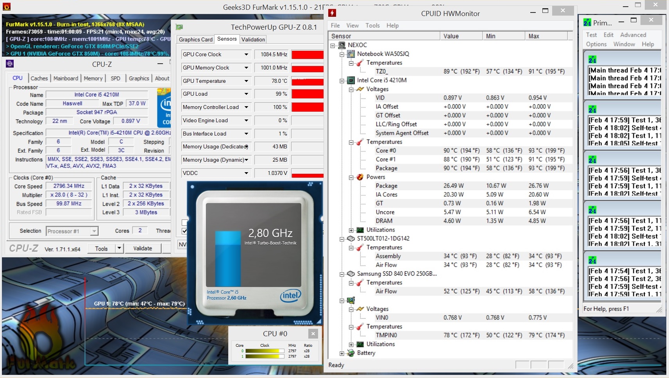Click the CPU-Z title bar app icon
The height and width of the screenshot is (378, 669).
(10, 64)
